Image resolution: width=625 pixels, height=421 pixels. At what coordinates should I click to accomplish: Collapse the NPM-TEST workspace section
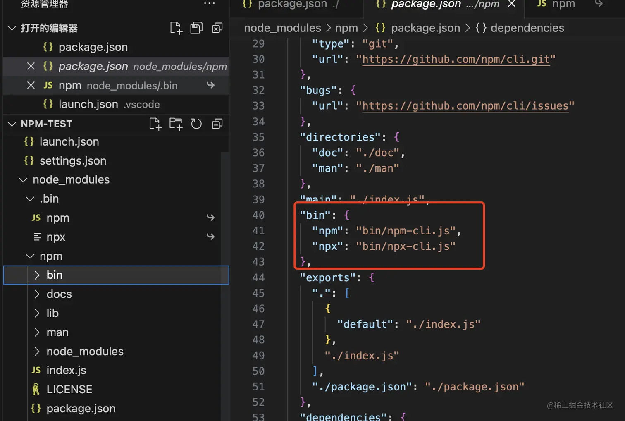(x=12, y=124)
